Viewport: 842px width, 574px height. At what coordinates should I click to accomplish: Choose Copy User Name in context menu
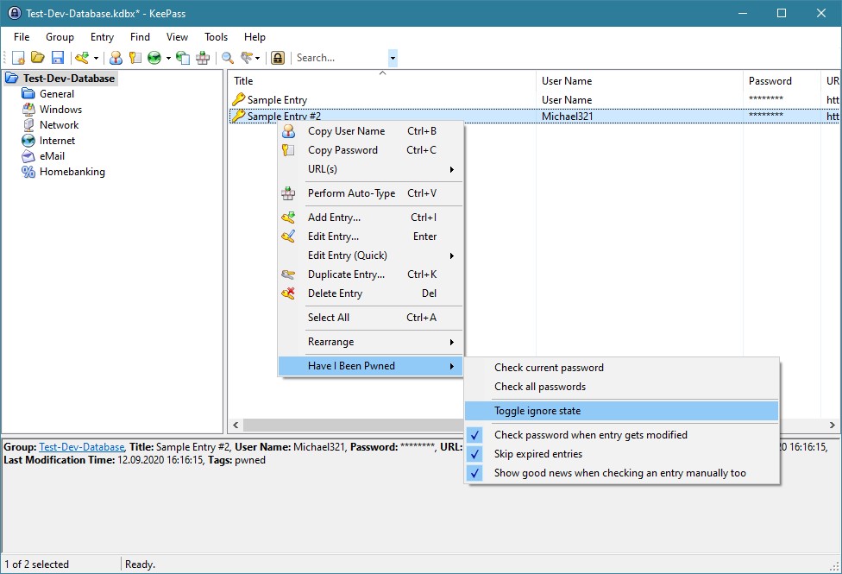pos(370,131)
